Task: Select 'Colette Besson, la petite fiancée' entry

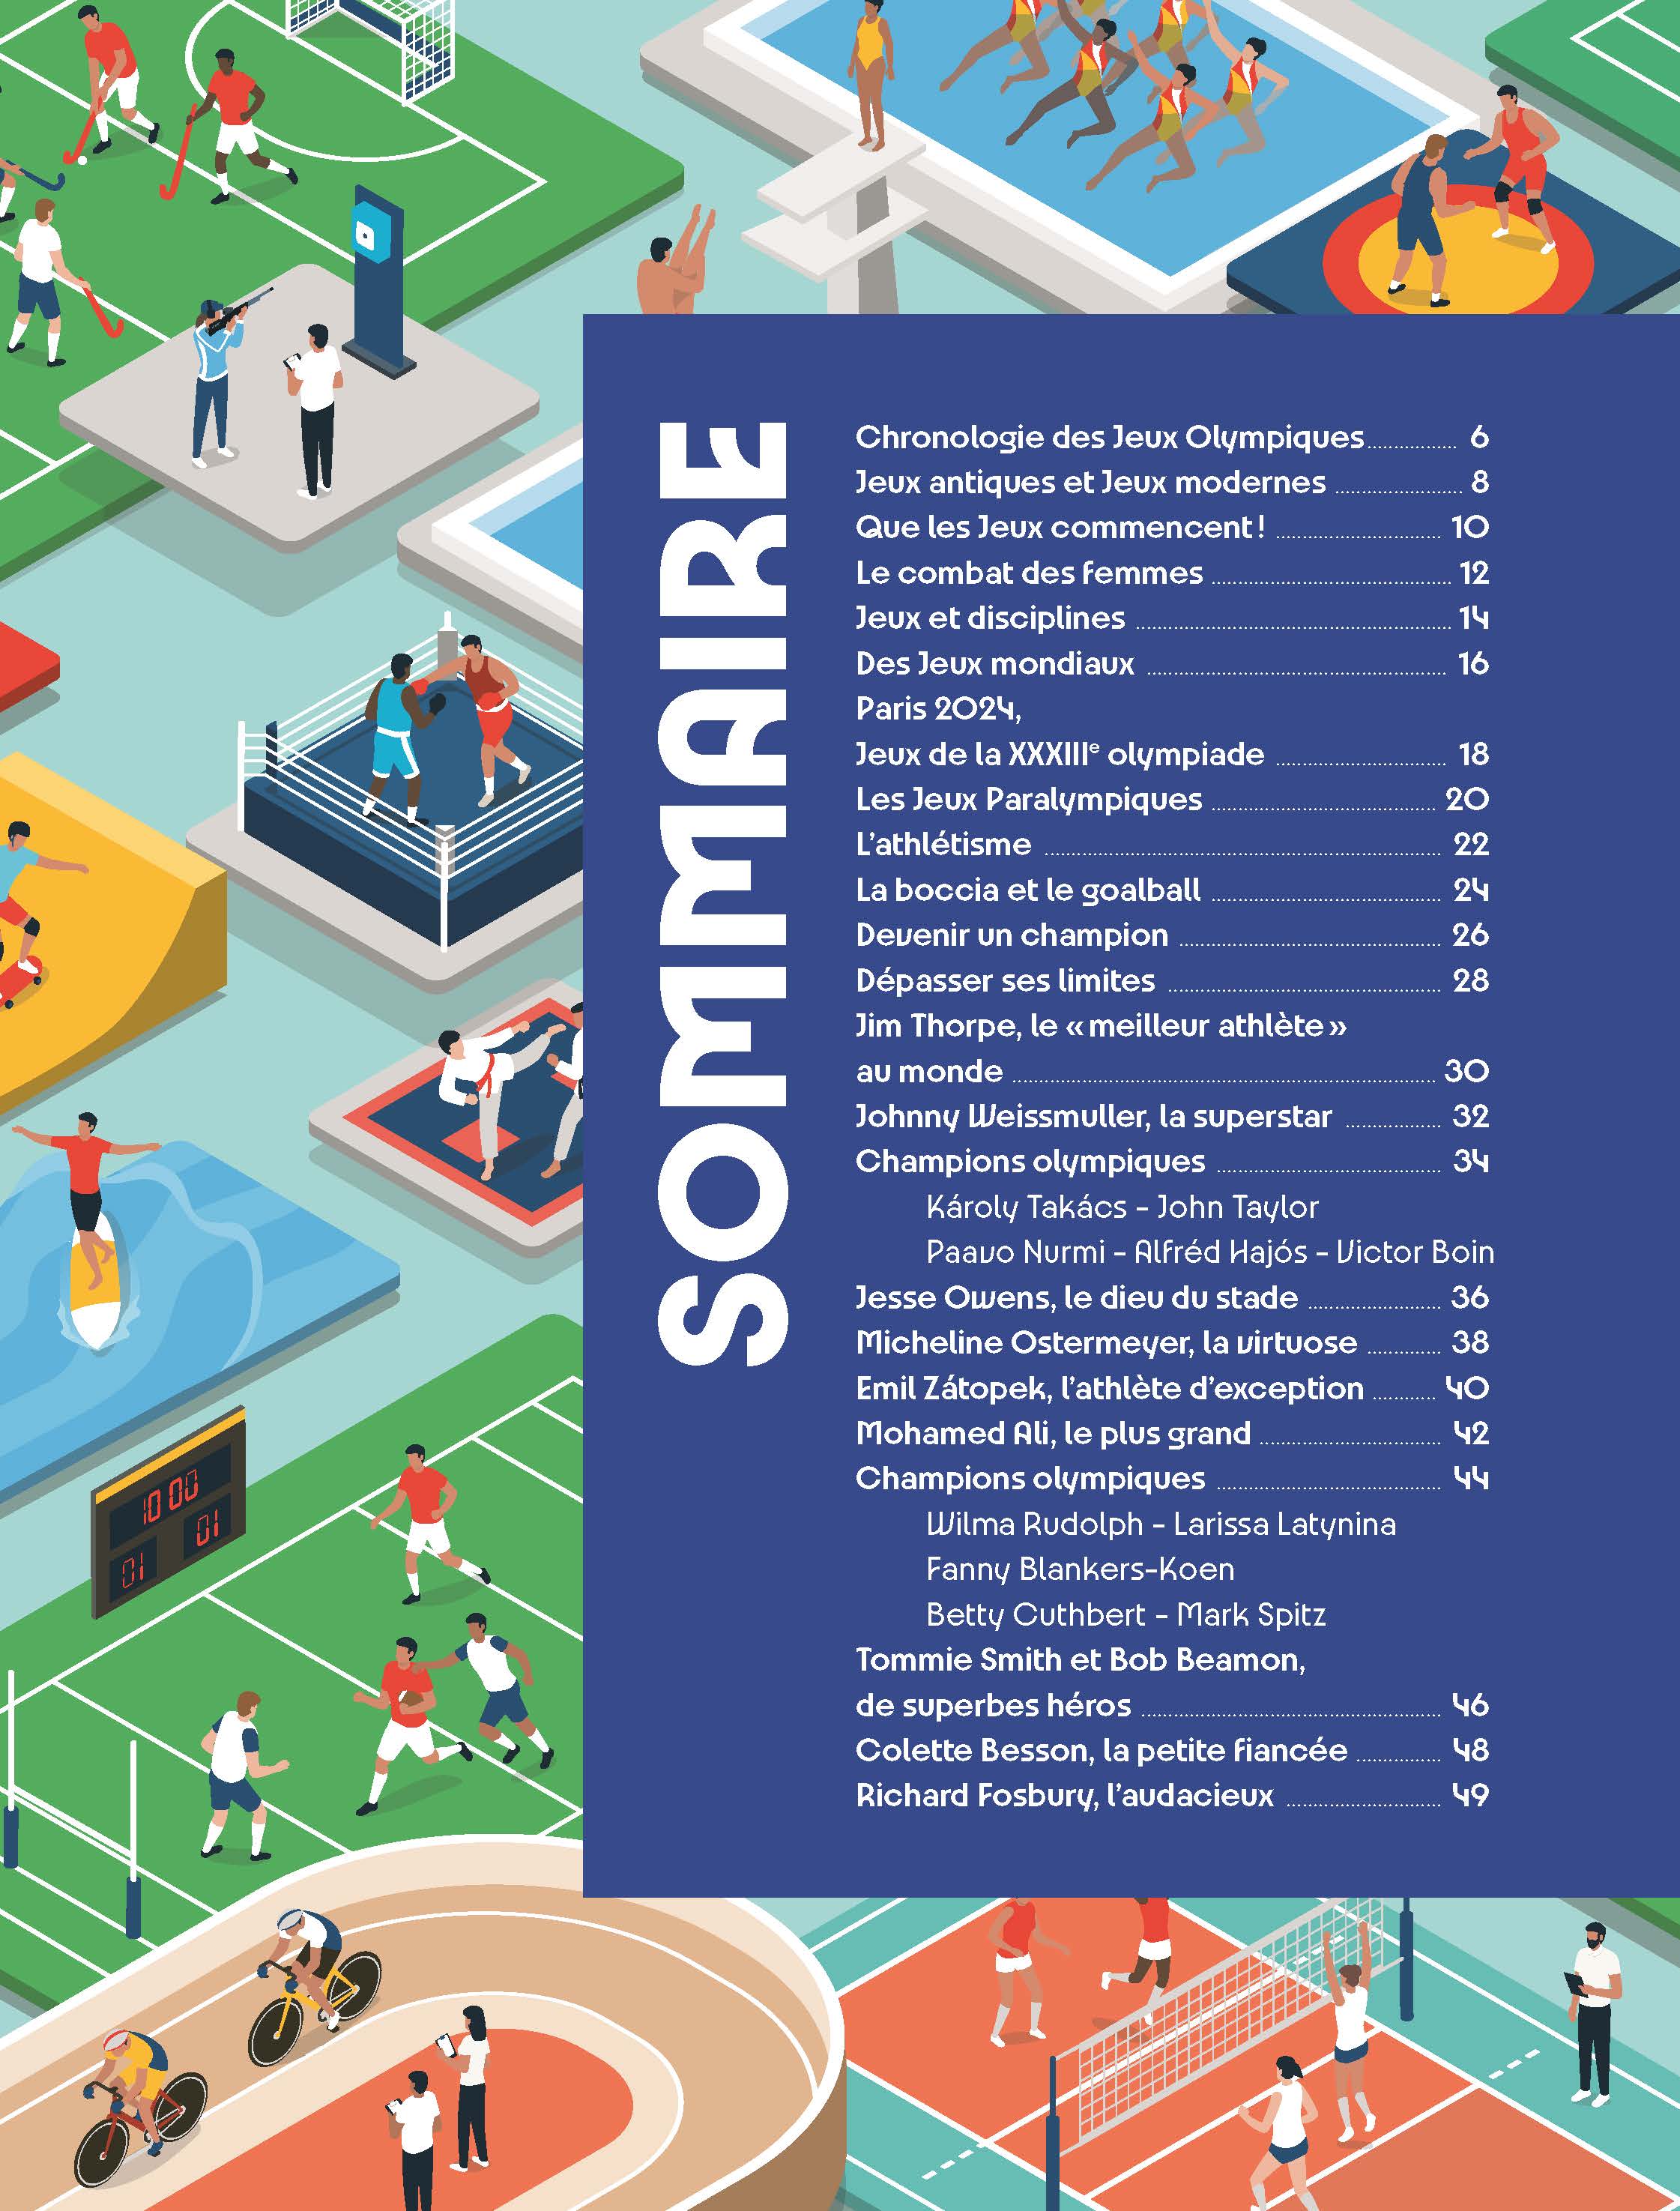Action: [1101, 1750]
